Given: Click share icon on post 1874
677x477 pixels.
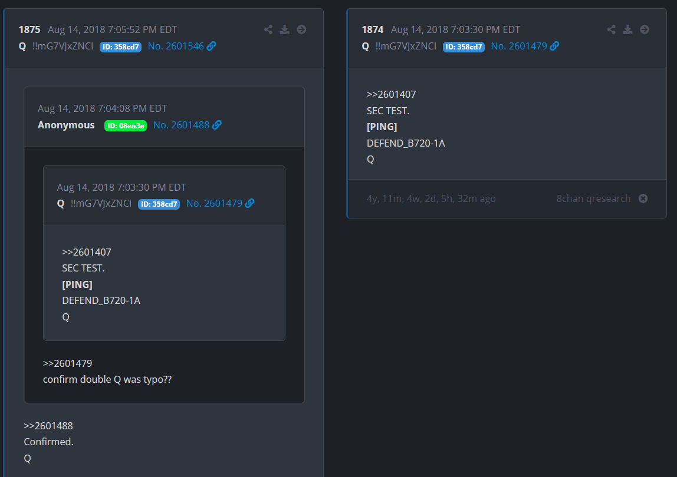Looking at the screenshot, I should (611, 29).
